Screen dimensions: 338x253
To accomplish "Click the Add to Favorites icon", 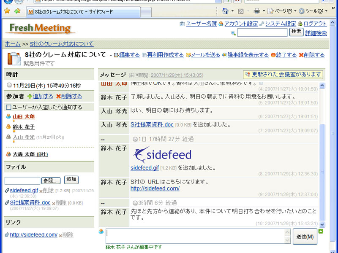I will (x=17, y=11).
